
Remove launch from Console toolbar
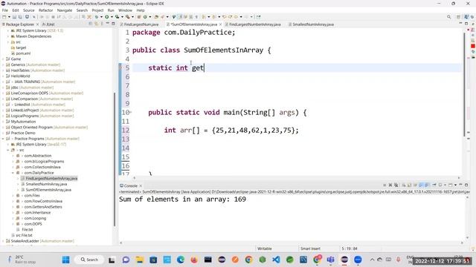(x=390, y=185)
